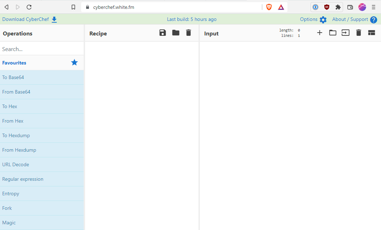The height and width of the screenshot is (230, 381).
Task: Open the Load recipe folder icon
Action: point(176,33)
